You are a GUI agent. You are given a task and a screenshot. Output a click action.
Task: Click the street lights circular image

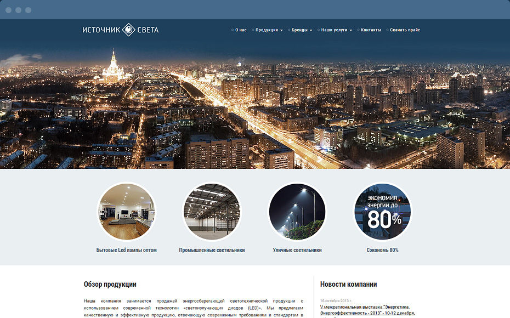click(297, 212)
